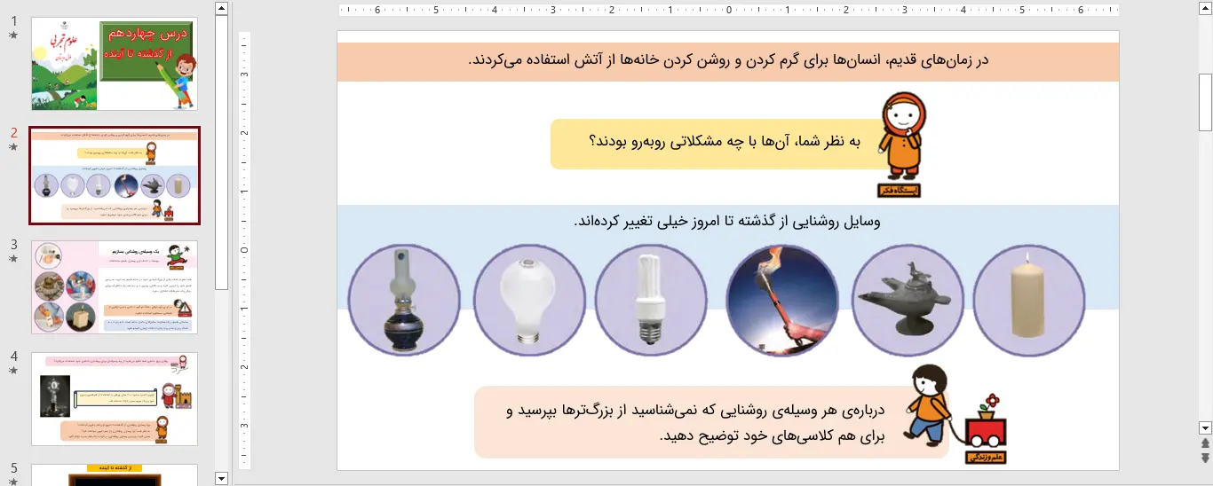The image size is (1213, 486).
Task: Click animation star icon under slide 4
Action: pyautogui.click(x=13, y=371)
